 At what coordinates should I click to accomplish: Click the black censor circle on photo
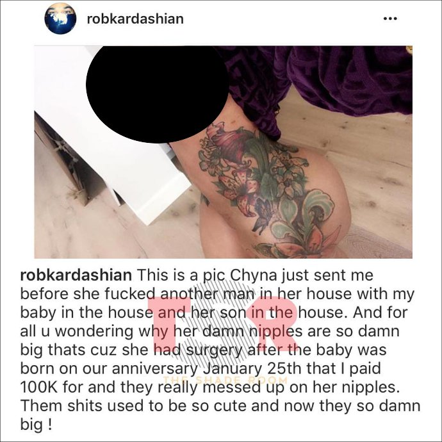tap(158, 93)
